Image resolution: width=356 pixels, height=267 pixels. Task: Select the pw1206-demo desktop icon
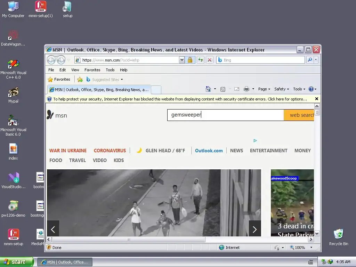(13, 209)
